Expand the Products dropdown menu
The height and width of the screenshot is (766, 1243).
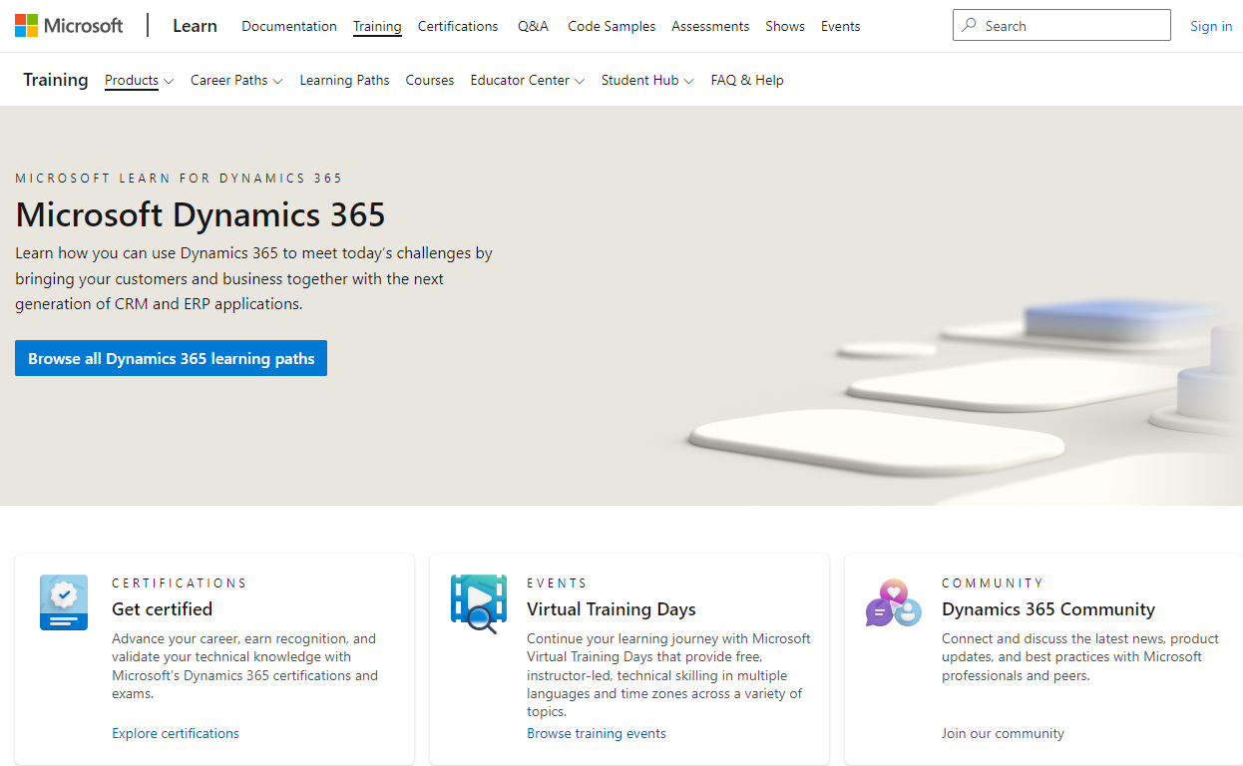(x=140, y=81)
